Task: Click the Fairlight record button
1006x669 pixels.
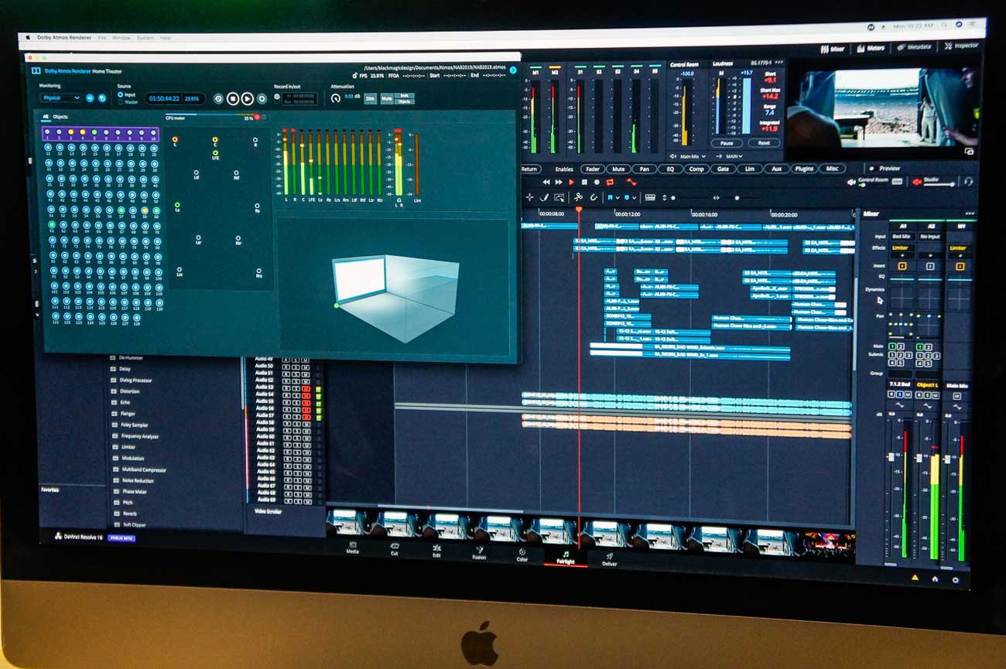Action: click(x=596, y=182)
